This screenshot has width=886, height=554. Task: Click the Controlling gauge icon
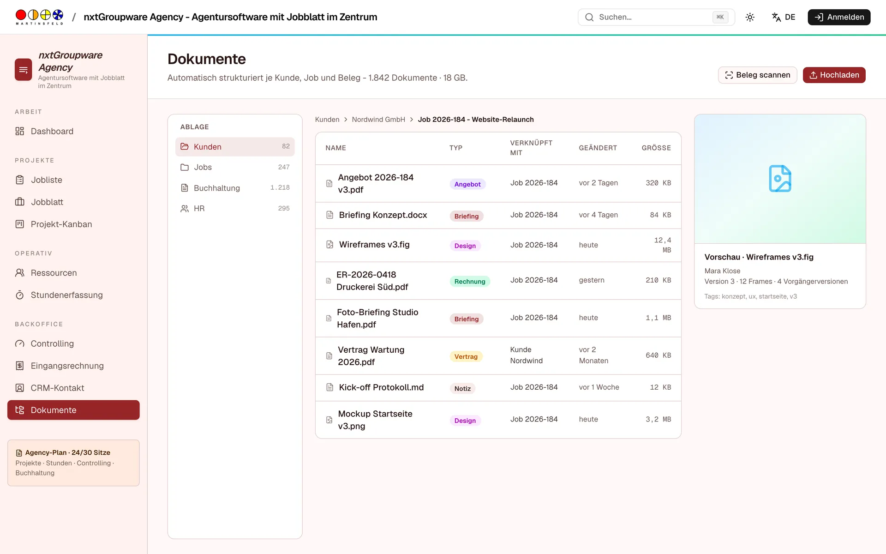[19, 343]
